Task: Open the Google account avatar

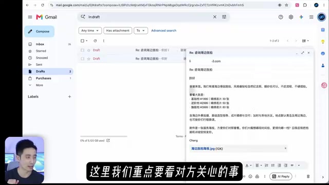Action: (x=321, y=17)
